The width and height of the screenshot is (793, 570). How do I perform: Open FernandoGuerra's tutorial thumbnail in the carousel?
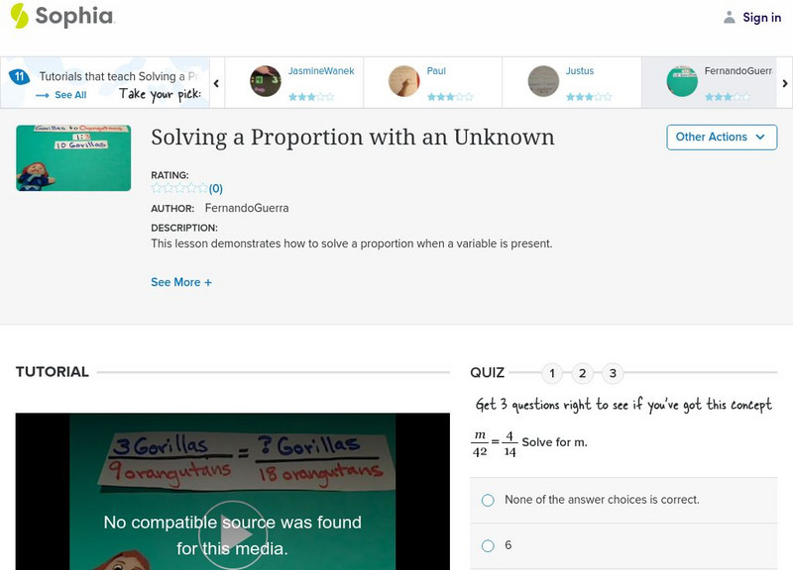point(682,81)
